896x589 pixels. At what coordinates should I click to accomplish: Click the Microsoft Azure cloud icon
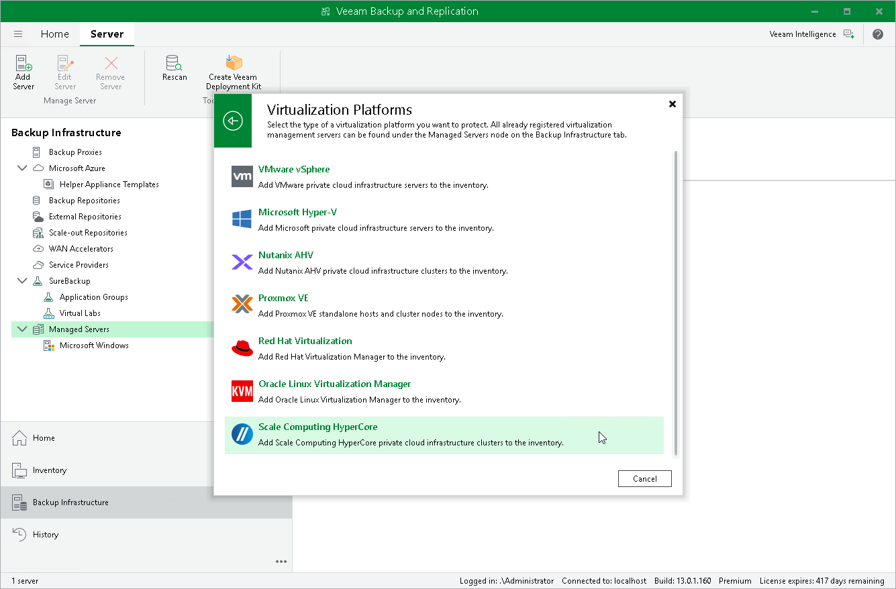pos(38,168)
